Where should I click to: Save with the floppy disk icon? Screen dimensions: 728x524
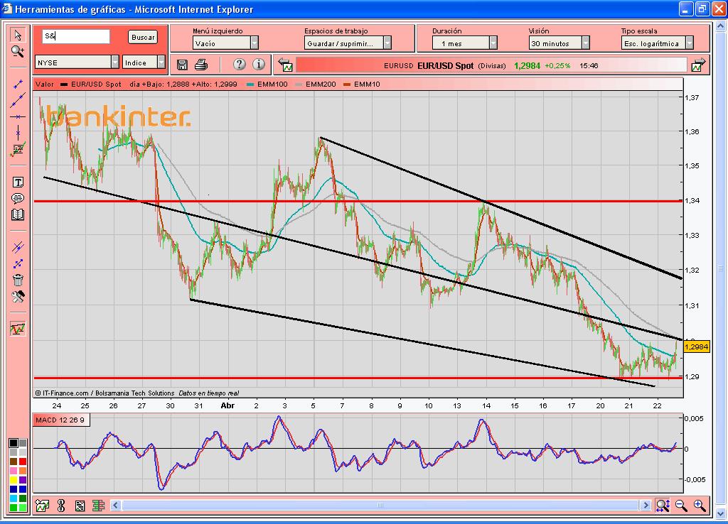(182, 65)
